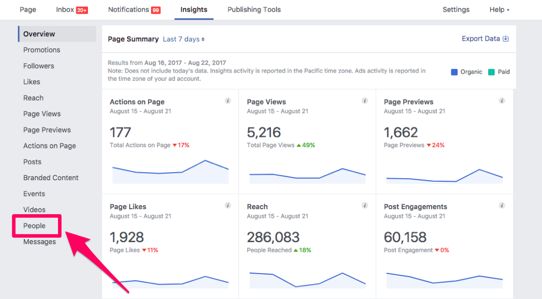The image size is (542, 299).
Task: Go to Followers in the sidebar
Action: click(39, 66)
